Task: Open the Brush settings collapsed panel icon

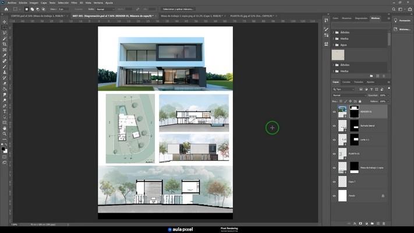Action: (x=326, y=29)
